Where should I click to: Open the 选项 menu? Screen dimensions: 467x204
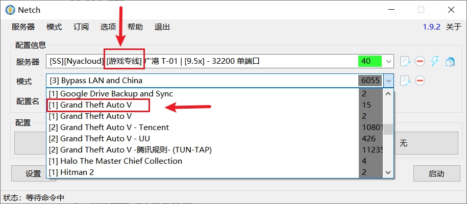pos(108,27)
